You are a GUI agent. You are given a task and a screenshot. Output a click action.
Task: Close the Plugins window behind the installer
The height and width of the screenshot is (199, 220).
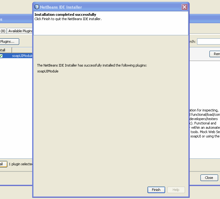point(209,178)
